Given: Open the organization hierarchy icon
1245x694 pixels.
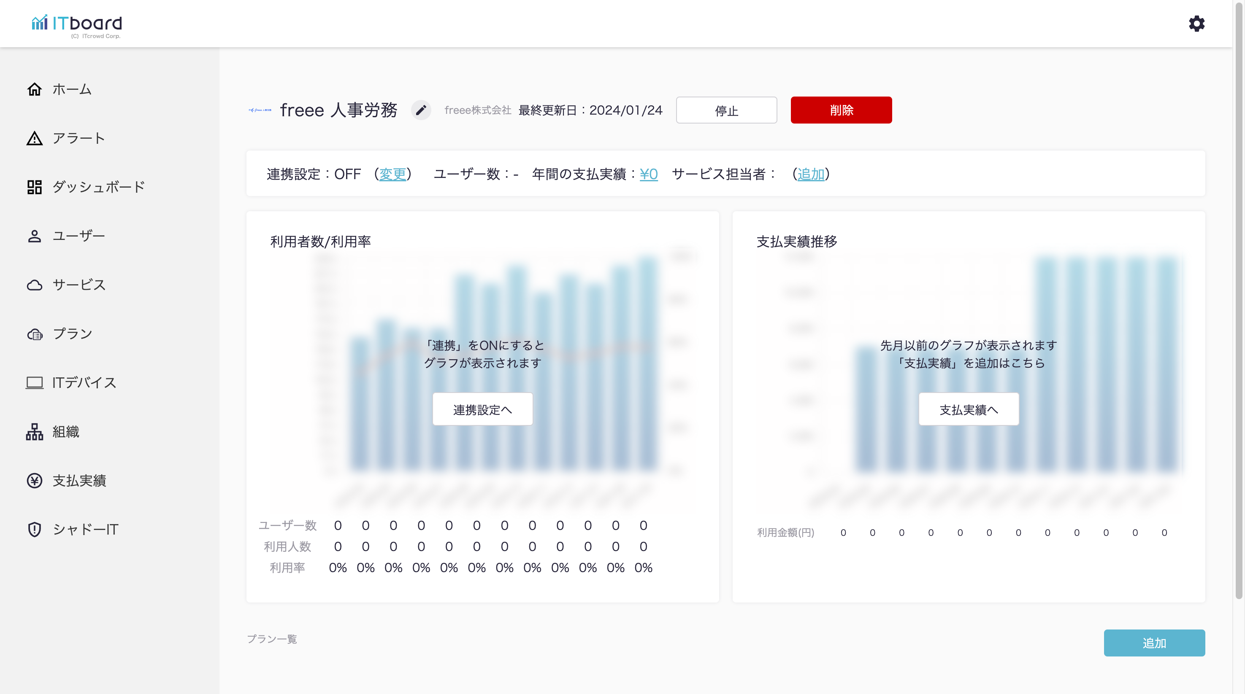Looking at the screenshot, I should click(34, 432).
